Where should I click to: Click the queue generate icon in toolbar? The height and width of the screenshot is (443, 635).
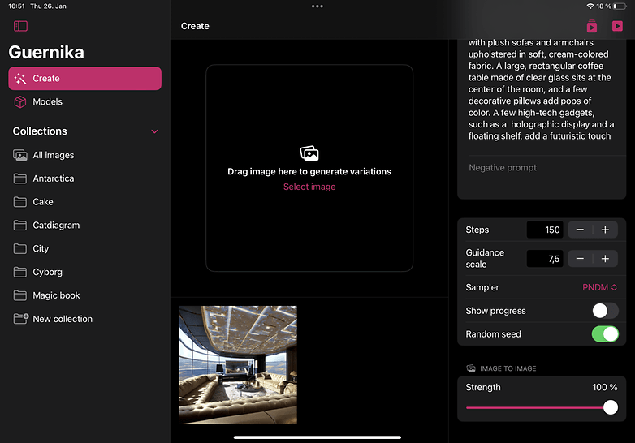pyautogui.click(x=592, y=26)
